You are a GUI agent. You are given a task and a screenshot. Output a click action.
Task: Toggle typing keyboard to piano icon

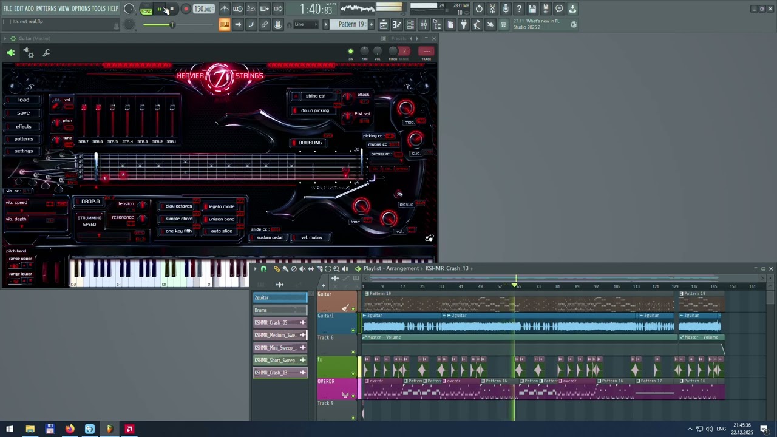pyautogui.click(x=224, y=24)
